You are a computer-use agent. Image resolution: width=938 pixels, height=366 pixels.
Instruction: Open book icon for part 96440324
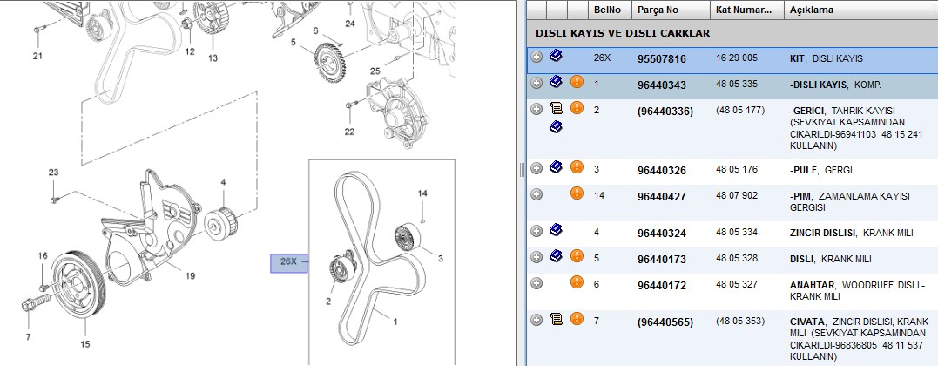556,230
